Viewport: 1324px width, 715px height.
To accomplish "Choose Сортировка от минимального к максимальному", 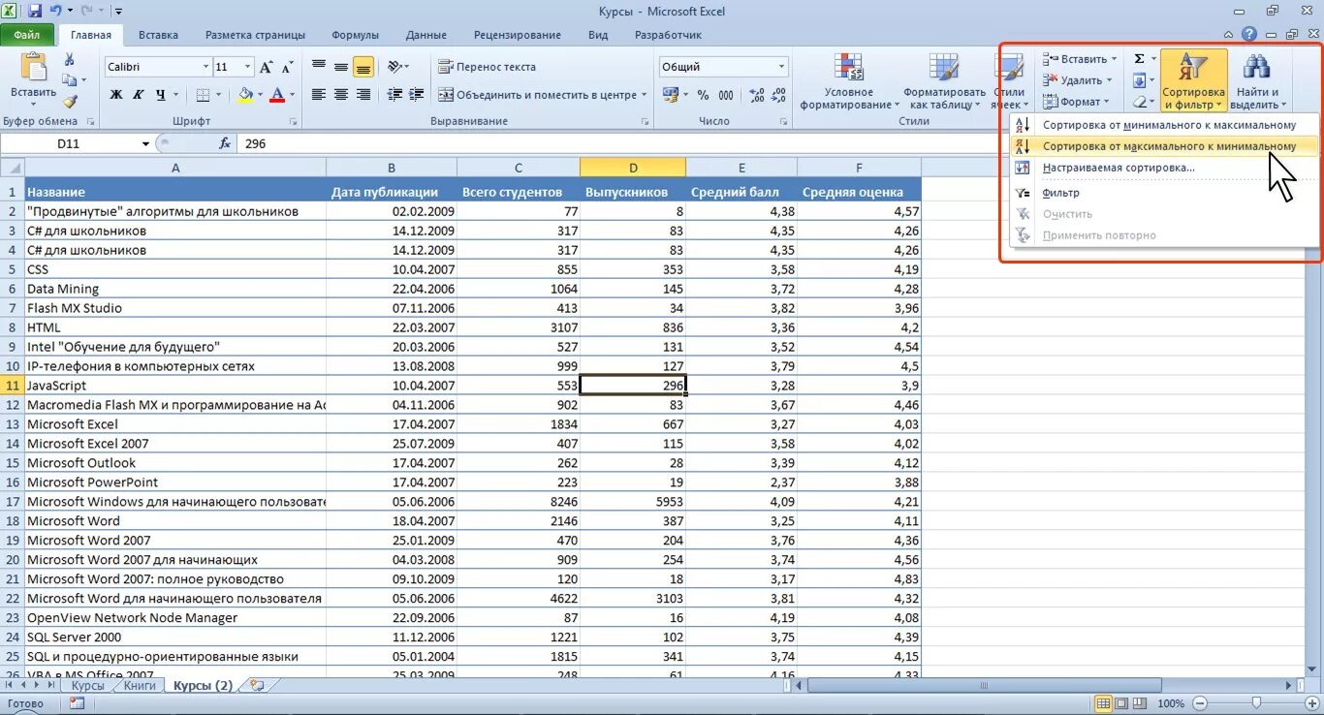I will 1165,125.
